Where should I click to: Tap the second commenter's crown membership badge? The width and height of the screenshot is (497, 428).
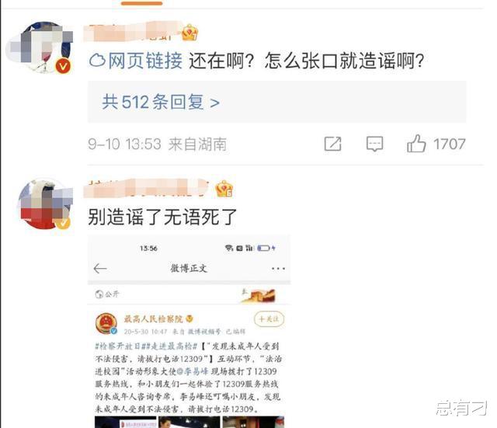(224, 189)
